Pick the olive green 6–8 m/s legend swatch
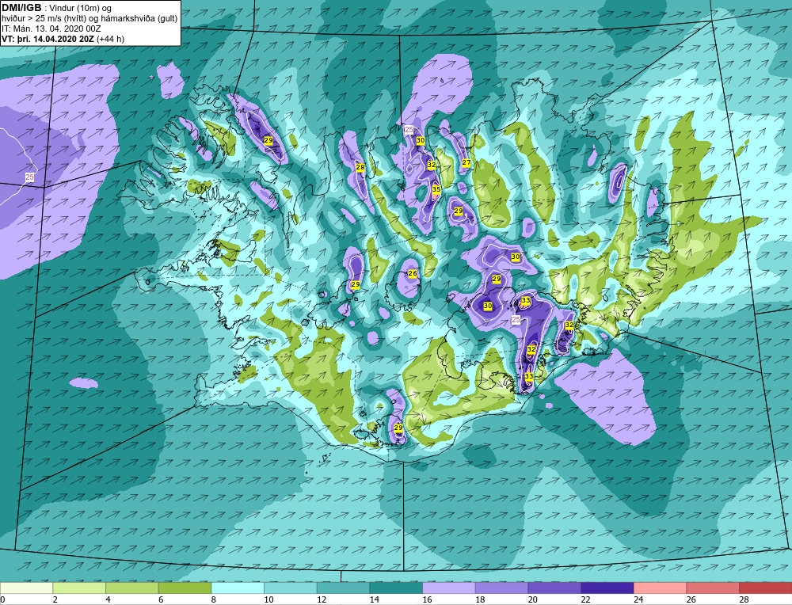This screenshot has width=792, height=605. tap(185, 588)
